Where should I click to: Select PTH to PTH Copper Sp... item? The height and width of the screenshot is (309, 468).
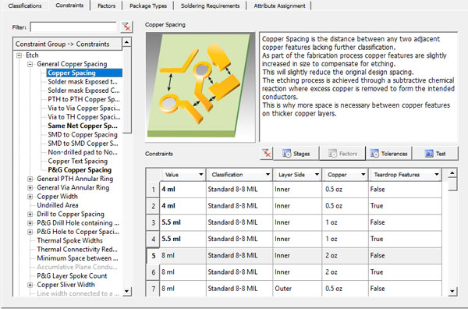[x=83, y=99]
